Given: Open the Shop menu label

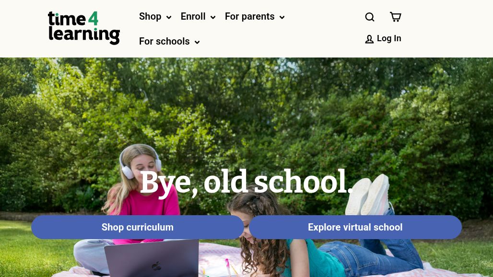Looking at the screenshot, I should 150,16.
